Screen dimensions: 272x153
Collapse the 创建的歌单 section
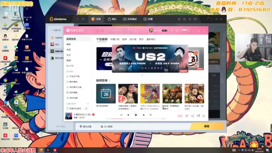click(x=72, y=104)
